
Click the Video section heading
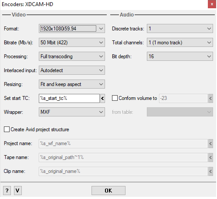19,15
